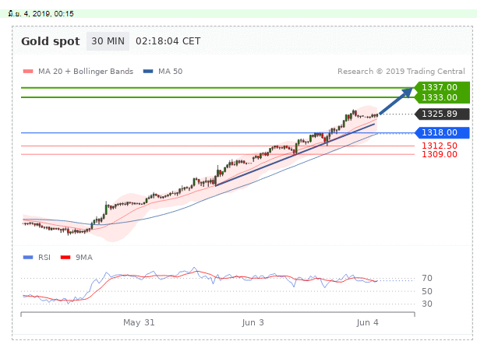The height and width of the screenshot is (348, 477).
Task: Open the Research Trading Central copyright text
Action: pos(397,71)
